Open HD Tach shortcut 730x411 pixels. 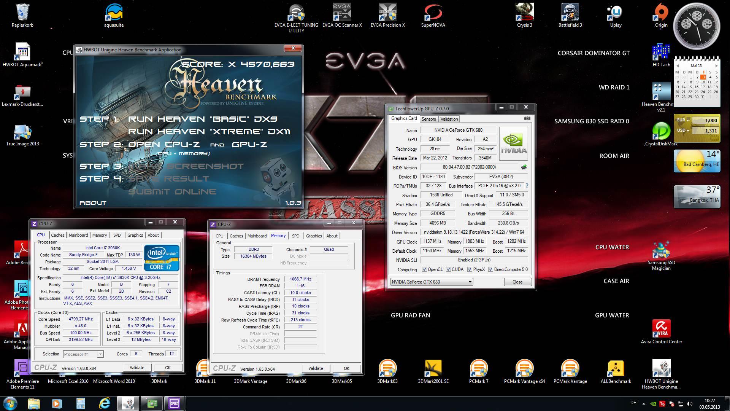pos(661,55)
